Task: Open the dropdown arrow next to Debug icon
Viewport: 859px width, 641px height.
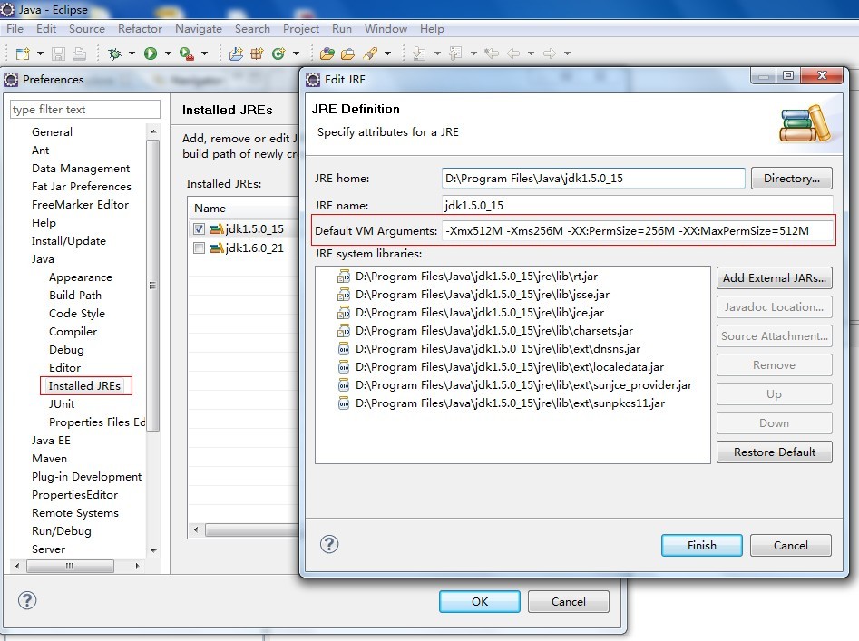Action: coord(132,53)
